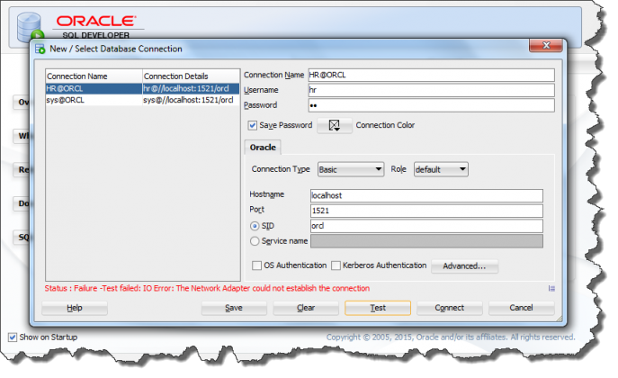Screen dimensions: 618x378
Task: Click the dialog title bar database icon
Action: coord(40,48)
